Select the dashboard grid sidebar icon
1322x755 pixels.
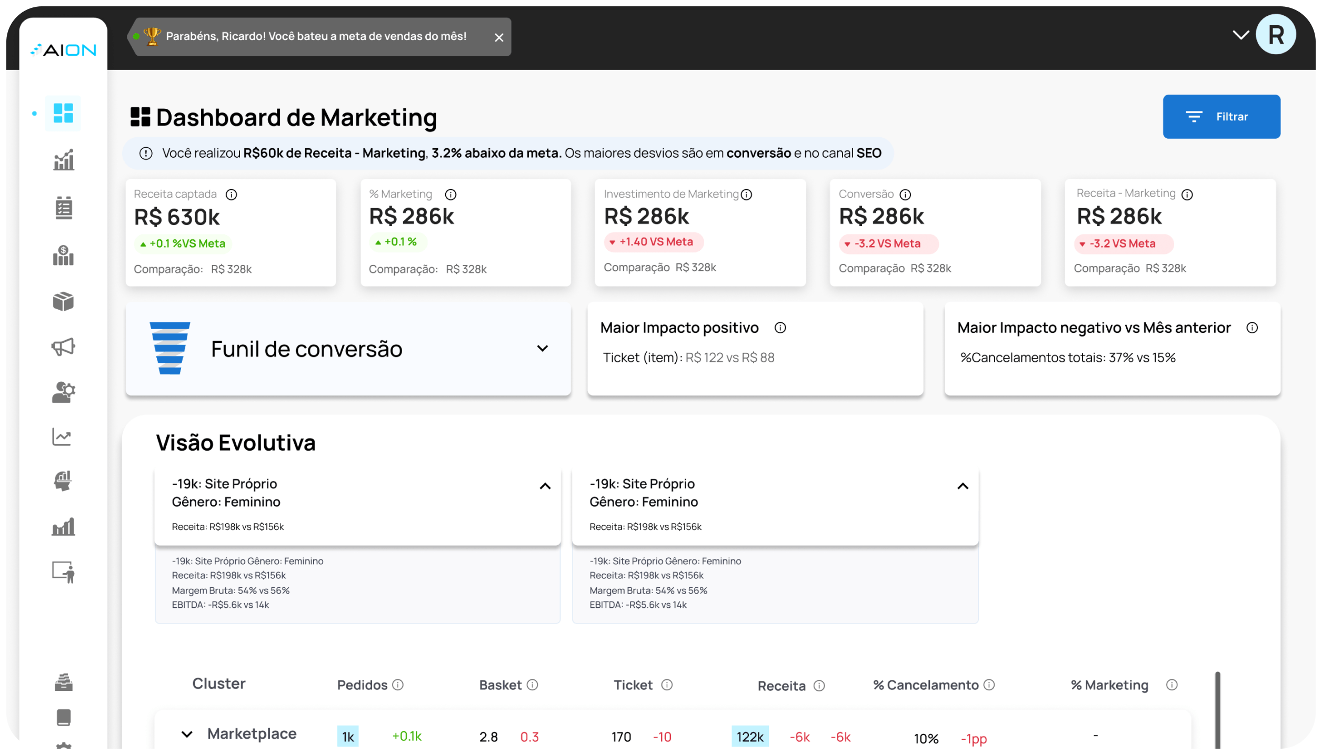point(63,113)
